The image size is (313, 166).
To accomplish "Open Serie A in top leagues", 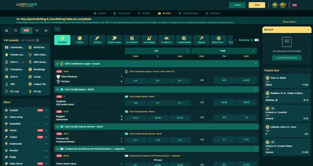I will [11, 77].
